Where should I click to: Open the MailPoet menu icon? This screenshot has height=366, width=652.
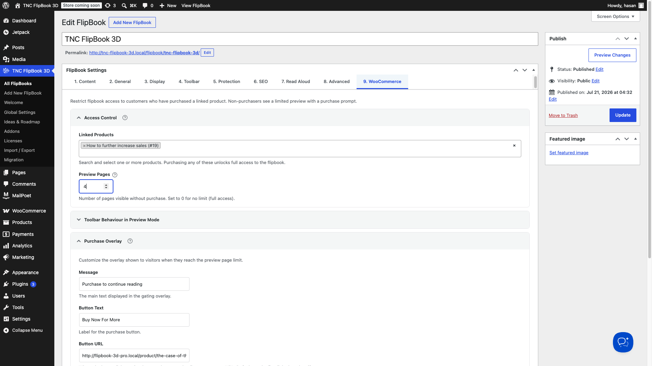6,196
